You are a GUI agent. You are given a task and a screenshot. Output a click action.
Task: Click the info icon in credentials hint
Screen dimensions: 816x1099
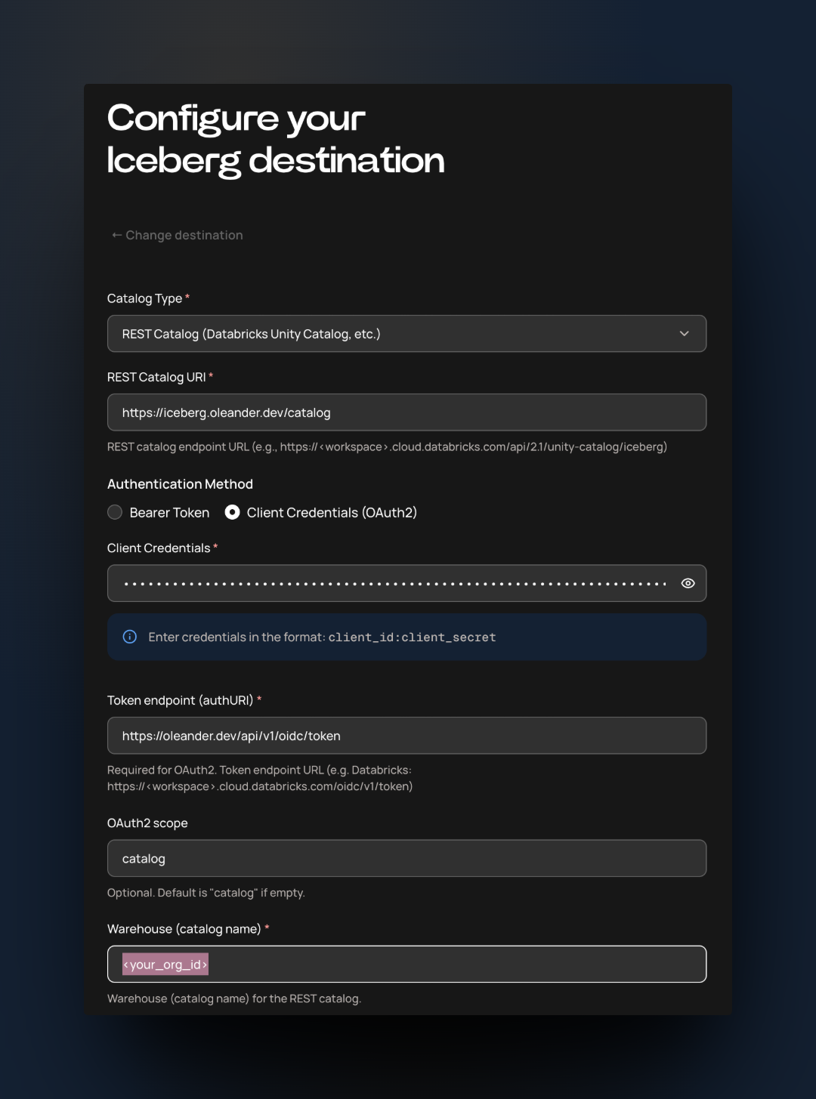coord(130,637)
